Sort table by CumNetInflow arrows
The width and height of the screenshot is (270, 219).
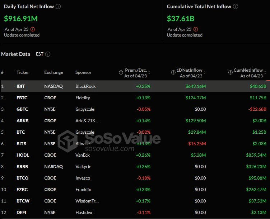click(265, 72)
